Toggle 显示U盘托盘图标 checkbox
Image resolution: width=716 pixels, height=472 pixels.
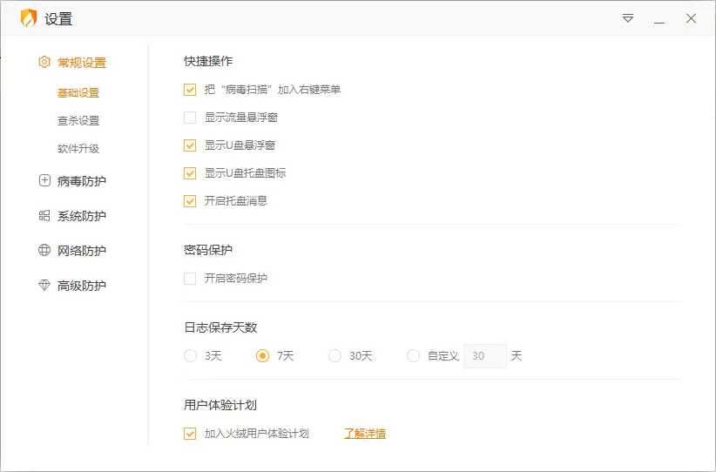(190, 173)
